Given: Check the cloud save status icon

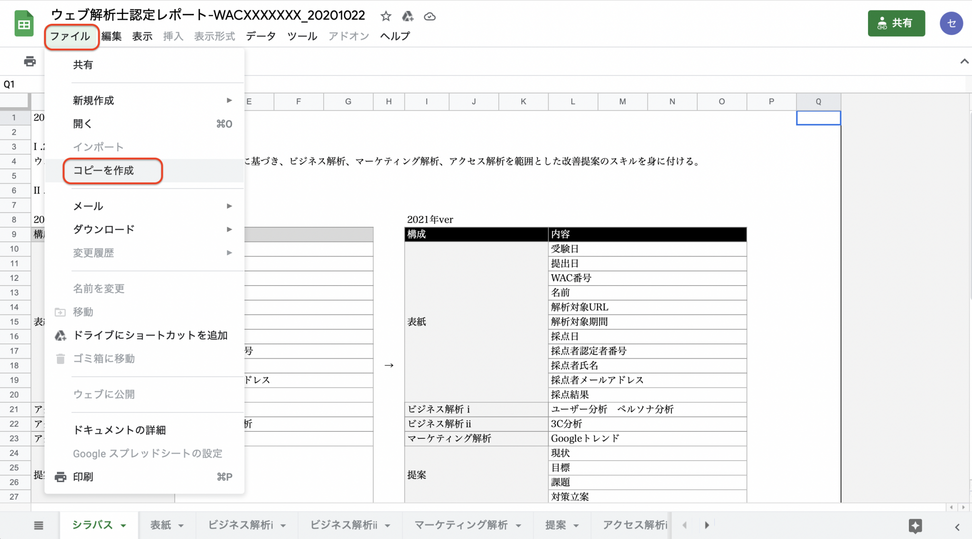Looking at the screenshot, I should 430,17.
